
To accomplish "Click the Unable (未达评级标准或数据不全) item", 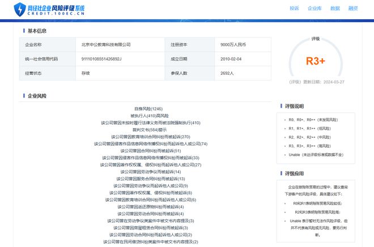I will point(316,155).
